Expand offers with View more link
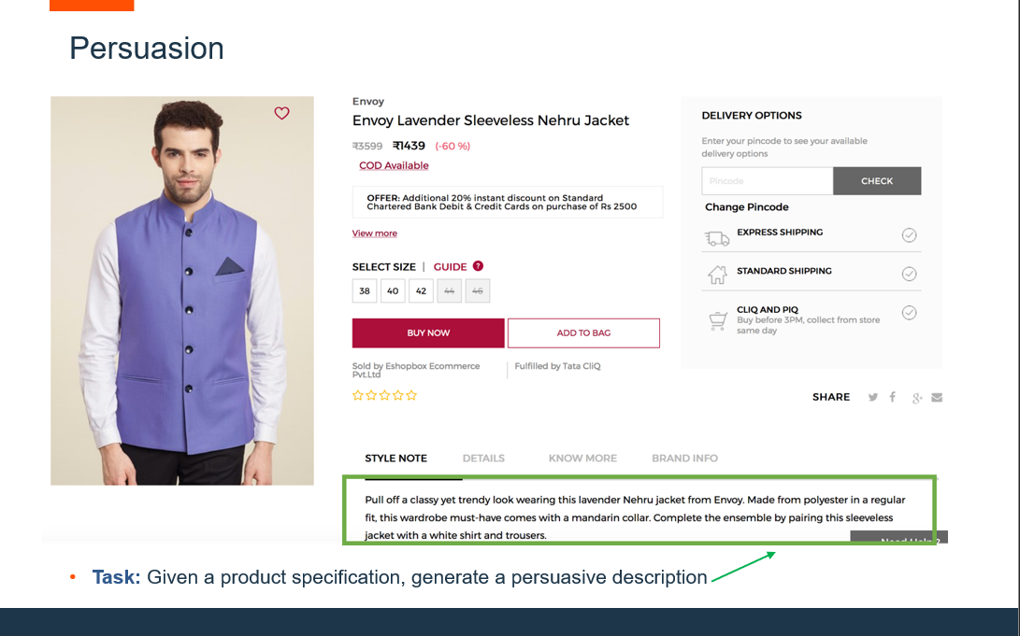This screenshot has width=1020, height=636. point(374,233)
